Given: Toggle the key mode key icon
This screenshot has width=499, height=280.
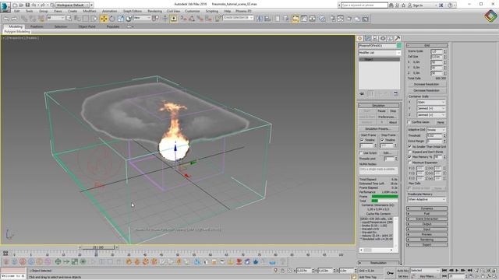Looking at the screenshot, I should coord(390,273).
